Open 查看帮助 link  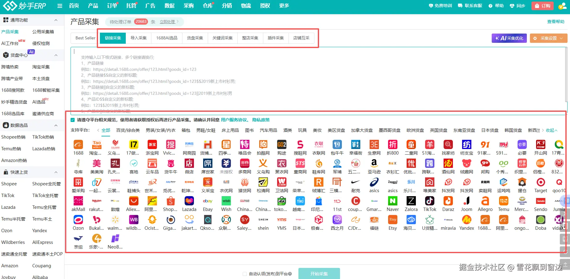click(556, 22)
